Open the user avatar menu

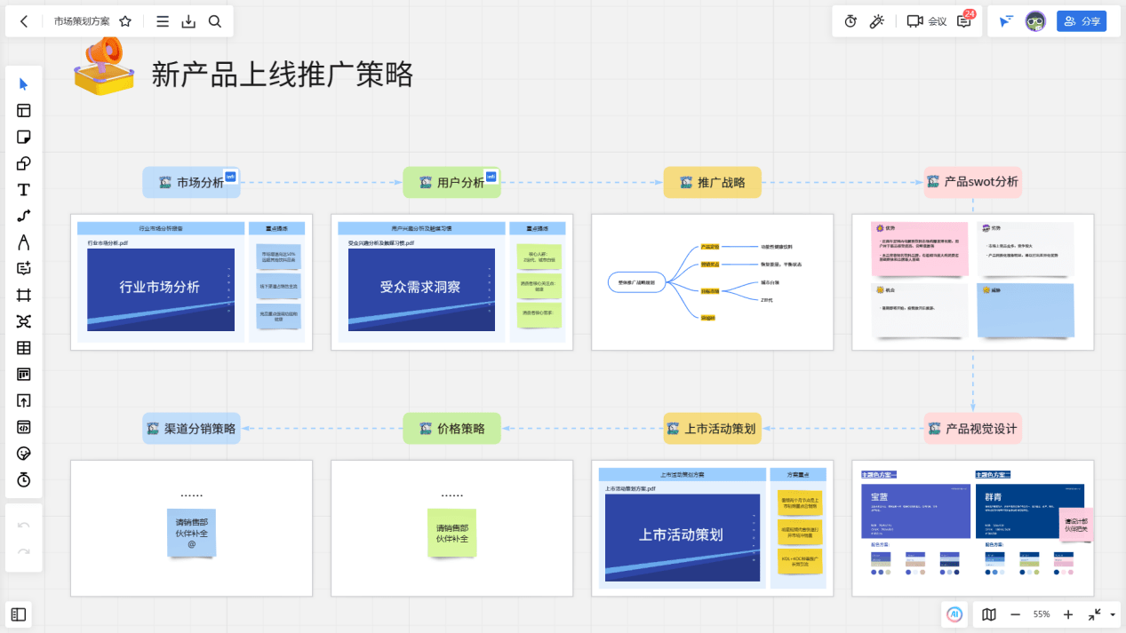(1035, 21)
